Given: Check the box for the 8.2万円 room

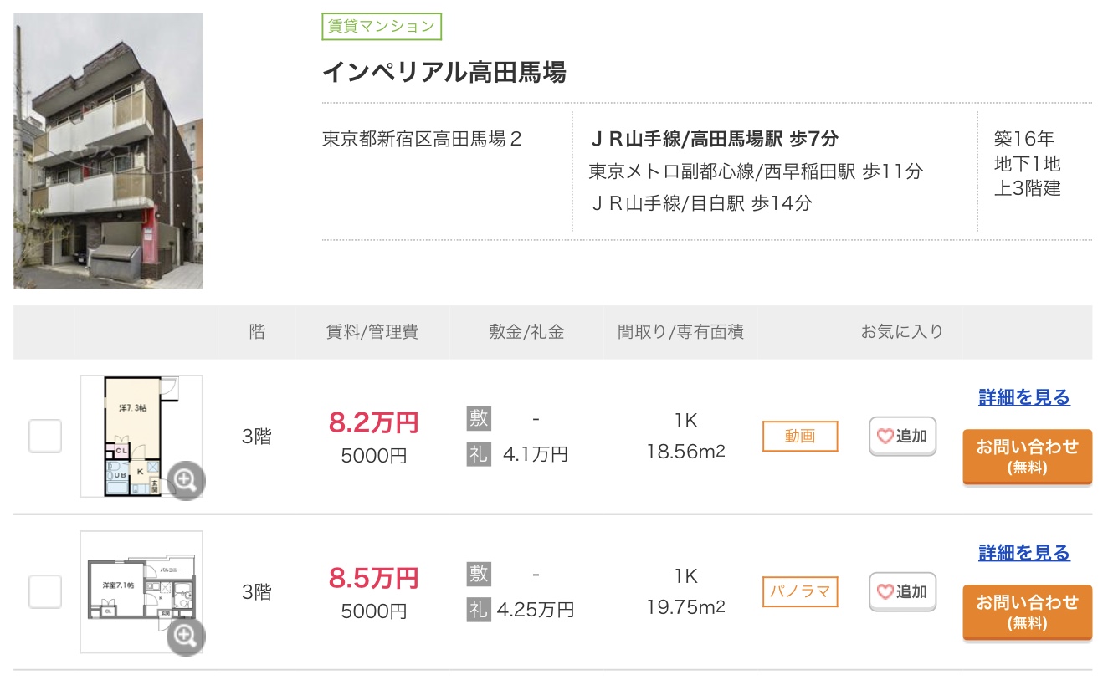Looking at the screenshot, I should coord(45,436).
